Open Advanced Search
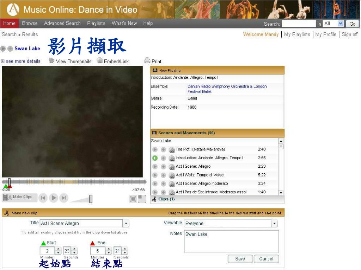361x270 pixels. 62,23
